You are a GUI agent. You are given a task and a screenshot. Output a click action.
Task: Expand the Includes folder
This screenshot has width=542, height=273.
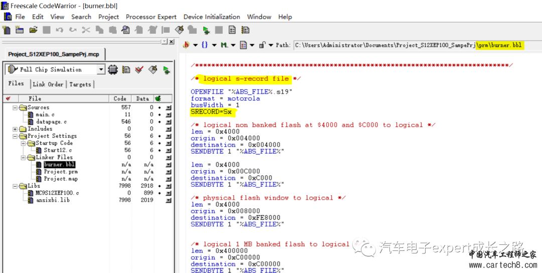click(x=15, y=129)
